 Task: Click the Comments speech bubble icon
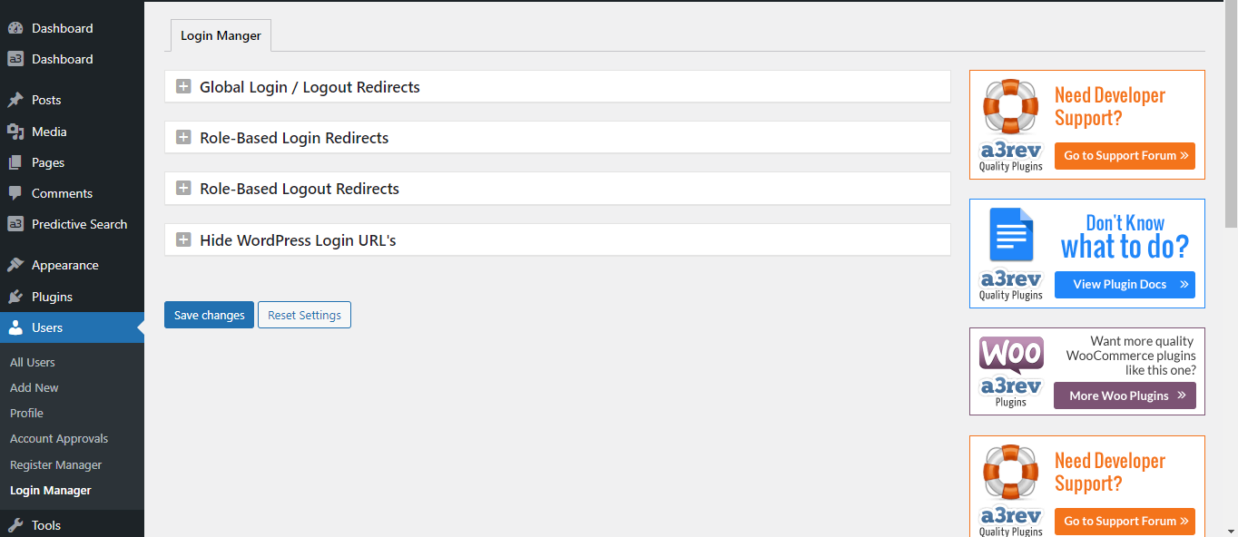coord(15,193)
